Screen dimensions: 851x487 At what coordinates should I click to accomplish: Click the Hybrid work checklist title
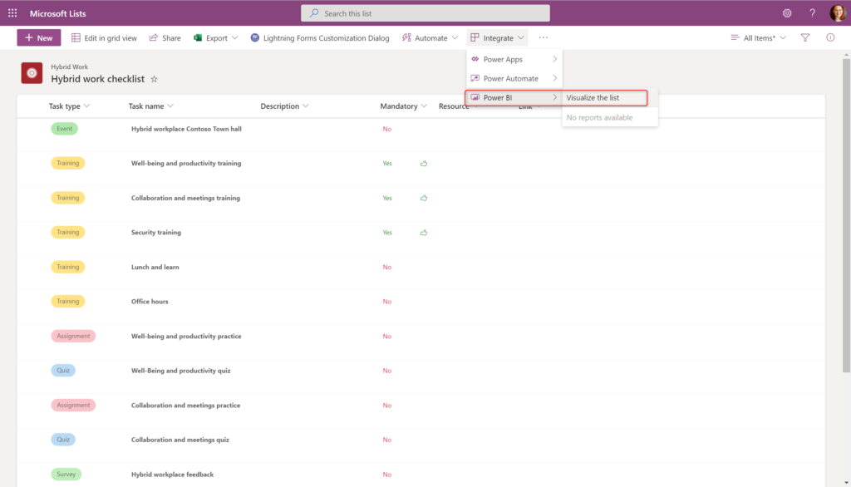(x=98, y=79)
